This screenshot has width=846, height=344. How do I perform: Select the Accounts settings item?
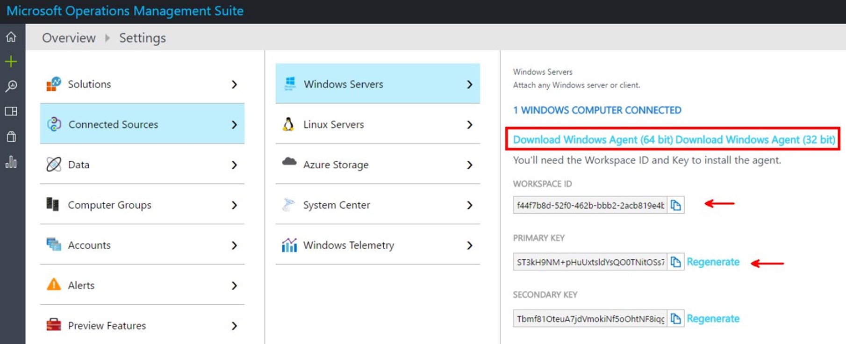[142, 244]
